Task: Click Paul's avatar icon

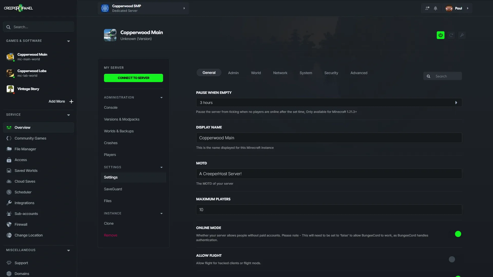Action: point(449,8)
